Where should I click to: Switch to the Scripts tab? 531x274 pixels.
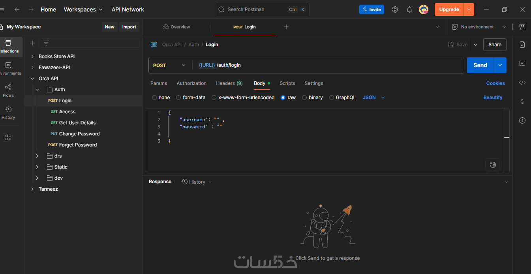[287, 83]
